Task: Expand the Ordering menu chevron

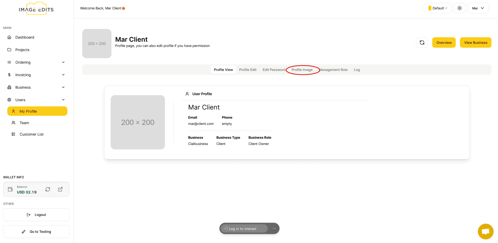Action: [x=63, y=62]
